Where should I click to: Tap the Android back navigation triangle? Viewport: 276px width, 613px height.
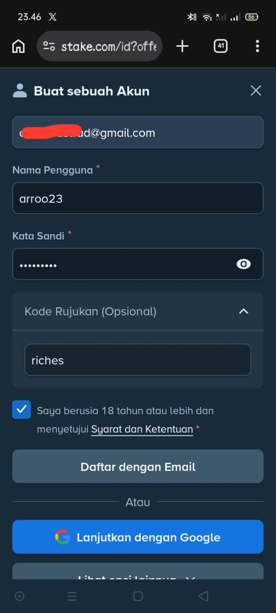[203, 596]
